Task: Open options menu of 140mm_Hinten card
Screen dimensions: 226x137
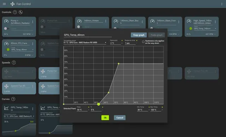Action: [x=106, y=21]
